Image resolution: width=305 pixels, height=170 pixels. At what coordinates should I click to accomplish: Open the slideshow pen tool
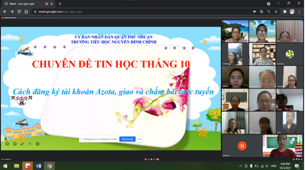22,144
